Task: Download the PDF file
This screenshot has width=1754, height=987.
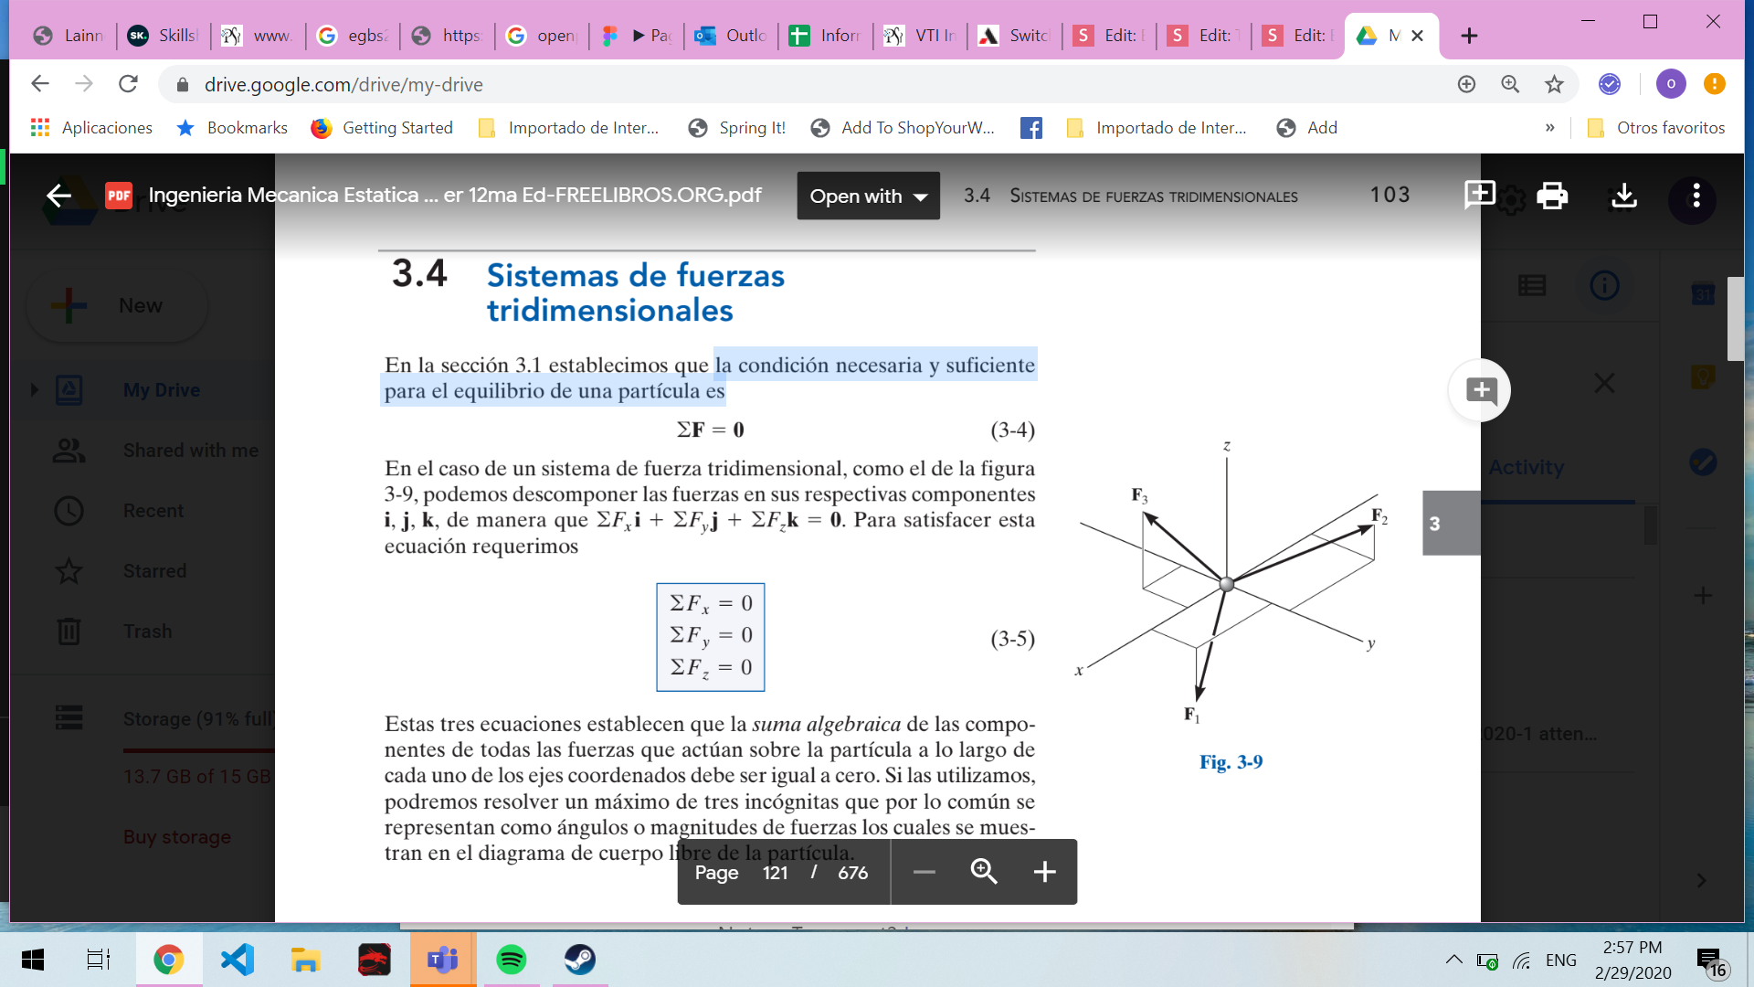Action: (x=1623, y=196)
